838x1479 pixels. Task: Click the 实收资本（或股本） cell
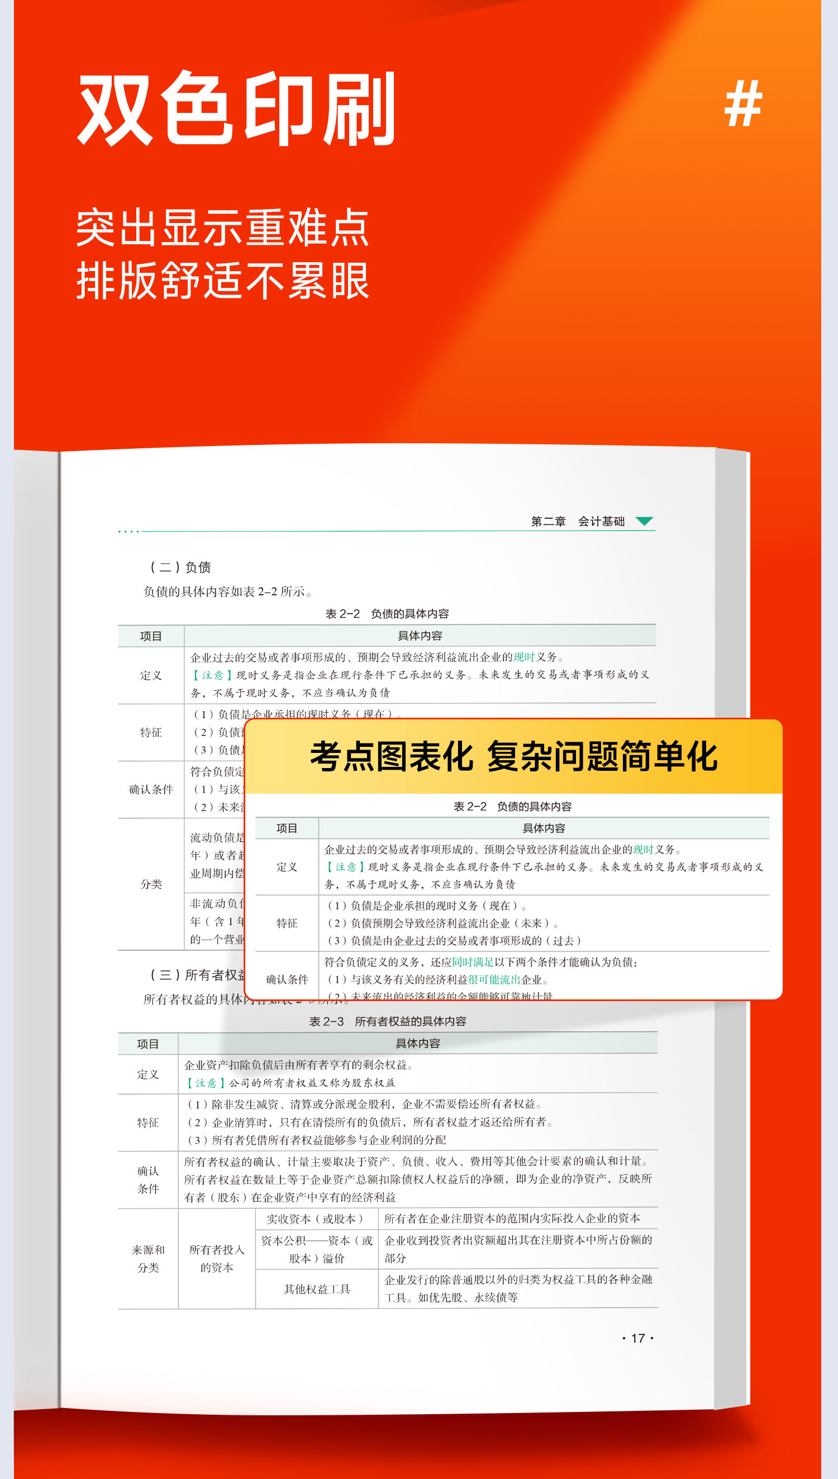coord(316,1218)
